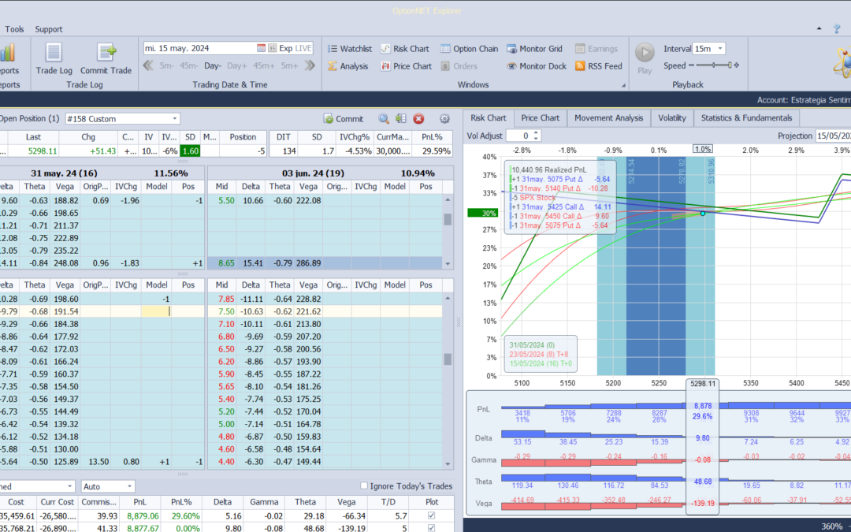
Task: Open the RSS Feed window
Action: (598, 66)
